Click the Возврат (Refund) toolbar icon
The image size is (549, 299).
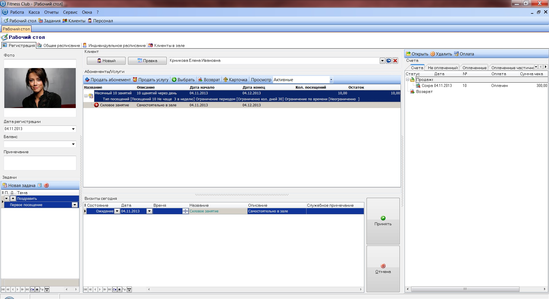(x=200, y=80)
